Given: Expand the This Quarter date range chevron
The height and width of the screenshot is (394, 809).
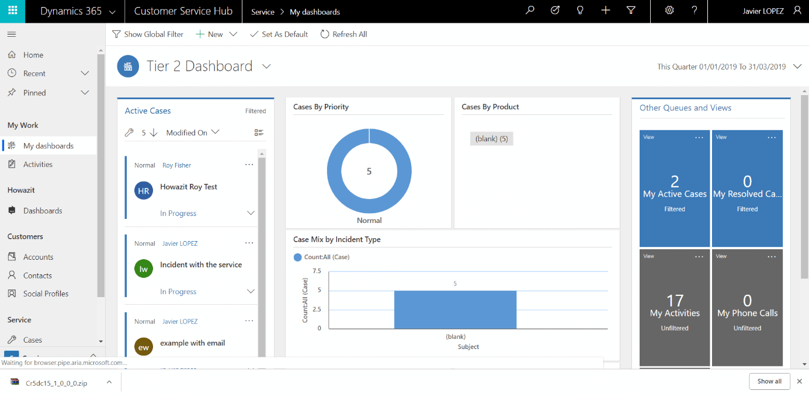Looking at the screenshot, I should click(797, 67).
